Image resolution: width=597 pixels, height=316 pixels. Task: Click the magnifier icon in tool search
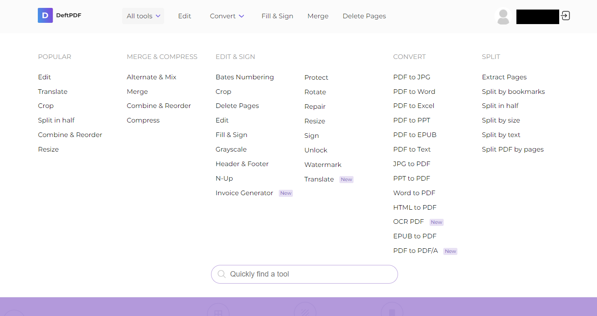pos(221,274)
